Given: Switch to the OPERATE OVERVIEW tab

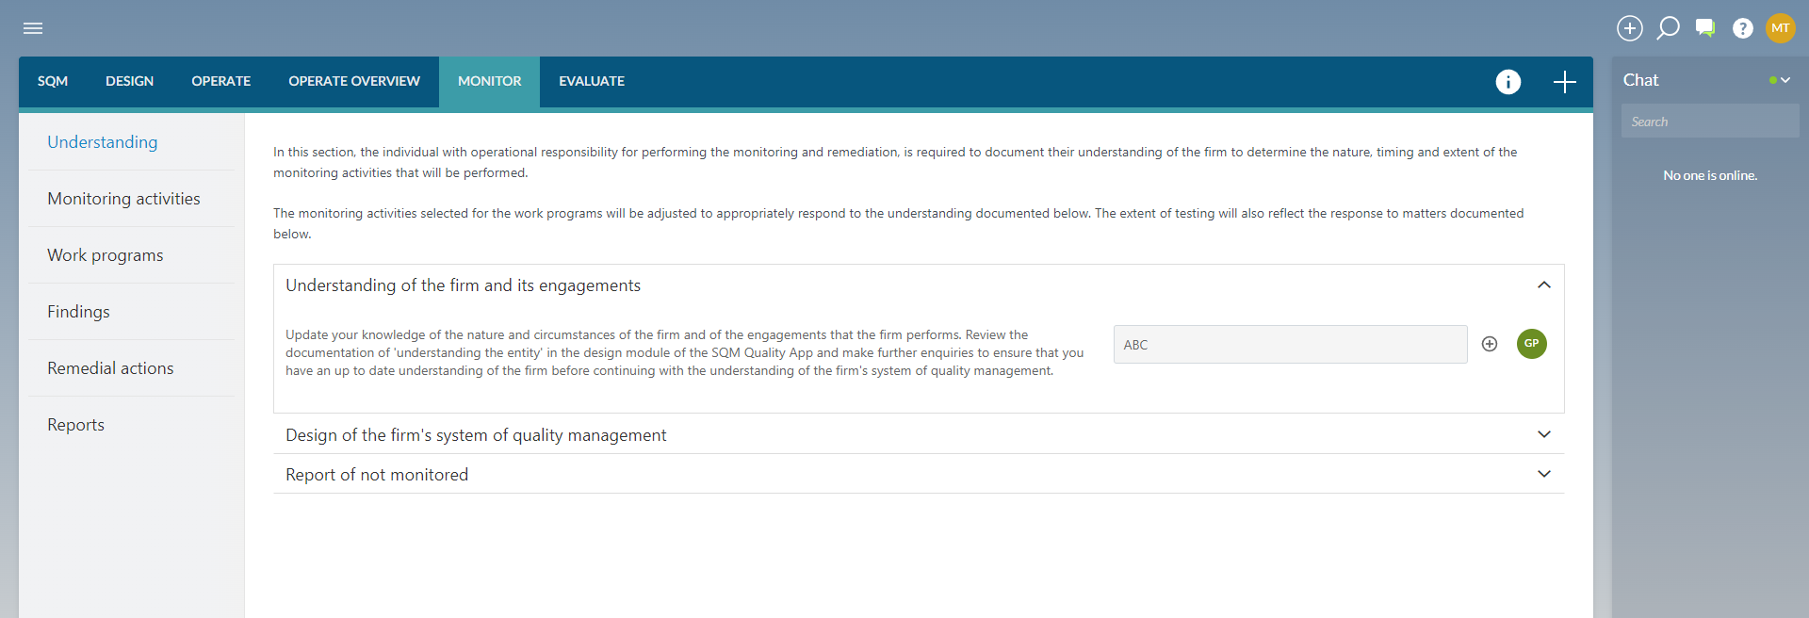Looking at the screenshot, I should coord(354,82).
